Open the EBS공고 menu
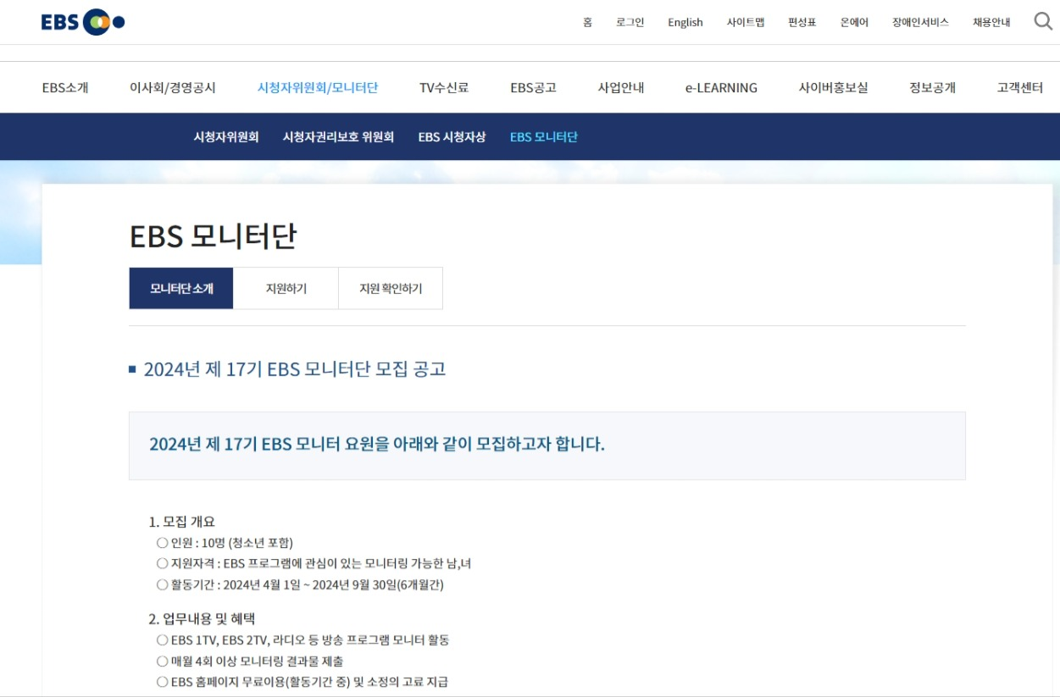The image size is (1060, 697). [533, 87]
